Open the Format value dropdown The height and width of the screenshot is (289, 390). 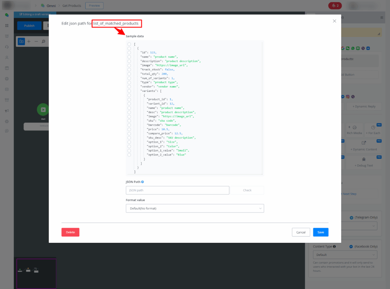point(195,209)
